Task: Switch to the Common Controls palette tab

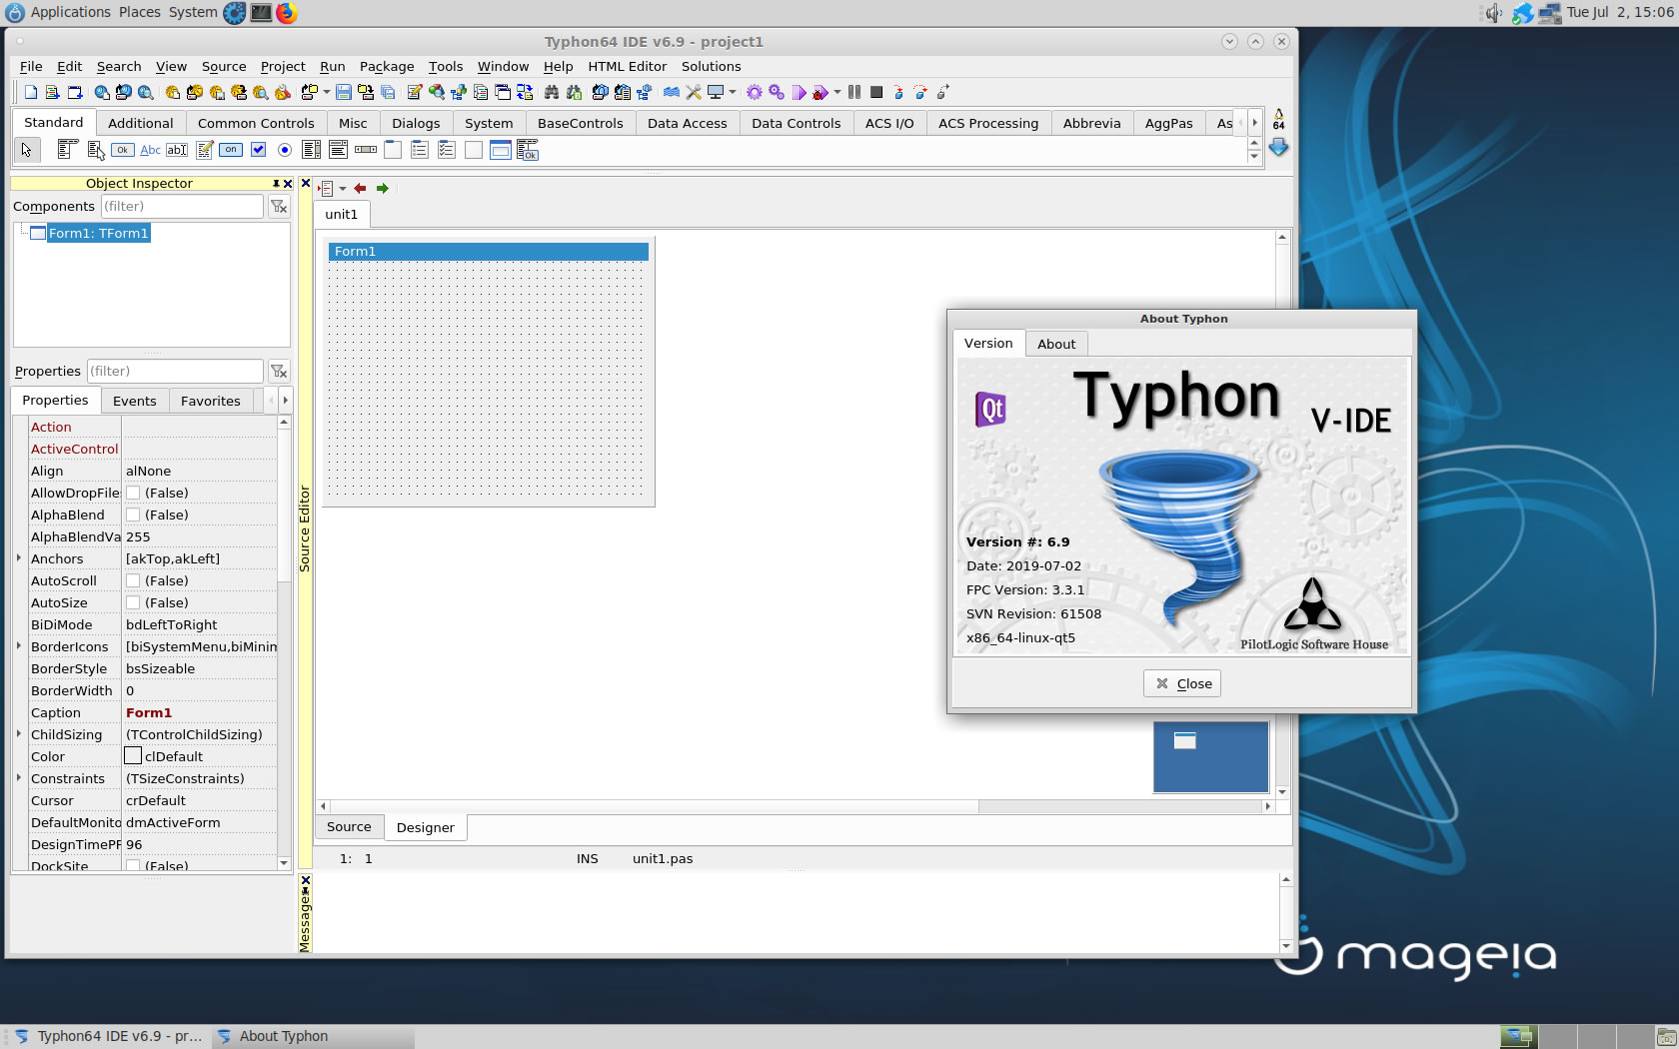Action: pyautogui.click(x=256, y=123)
